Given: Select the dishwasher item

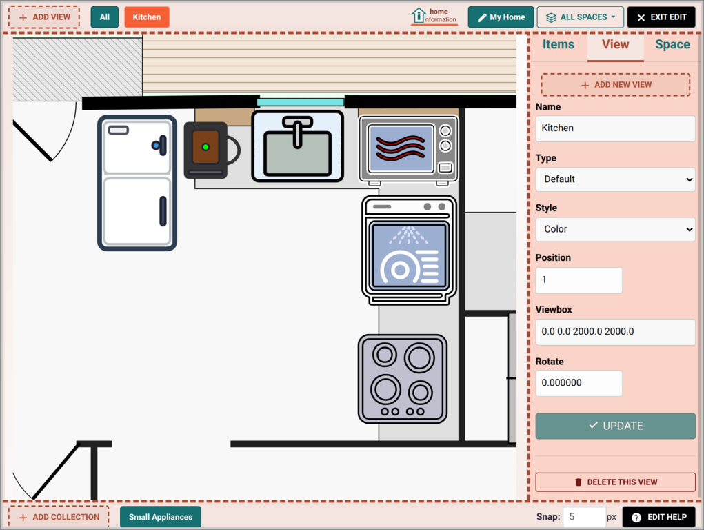Looking at the screenshot, I should tap(409, 250).
